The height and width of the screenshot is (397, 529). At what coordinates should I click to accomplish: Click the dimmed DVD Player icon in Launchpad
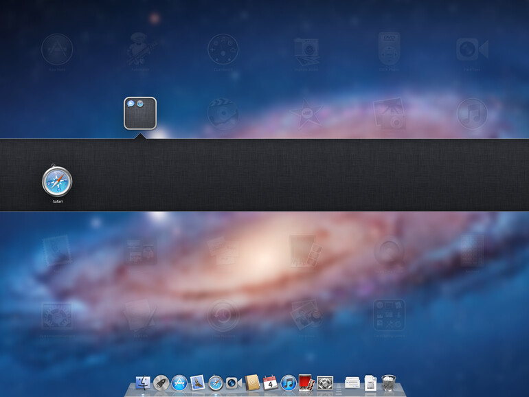[389, 49]
